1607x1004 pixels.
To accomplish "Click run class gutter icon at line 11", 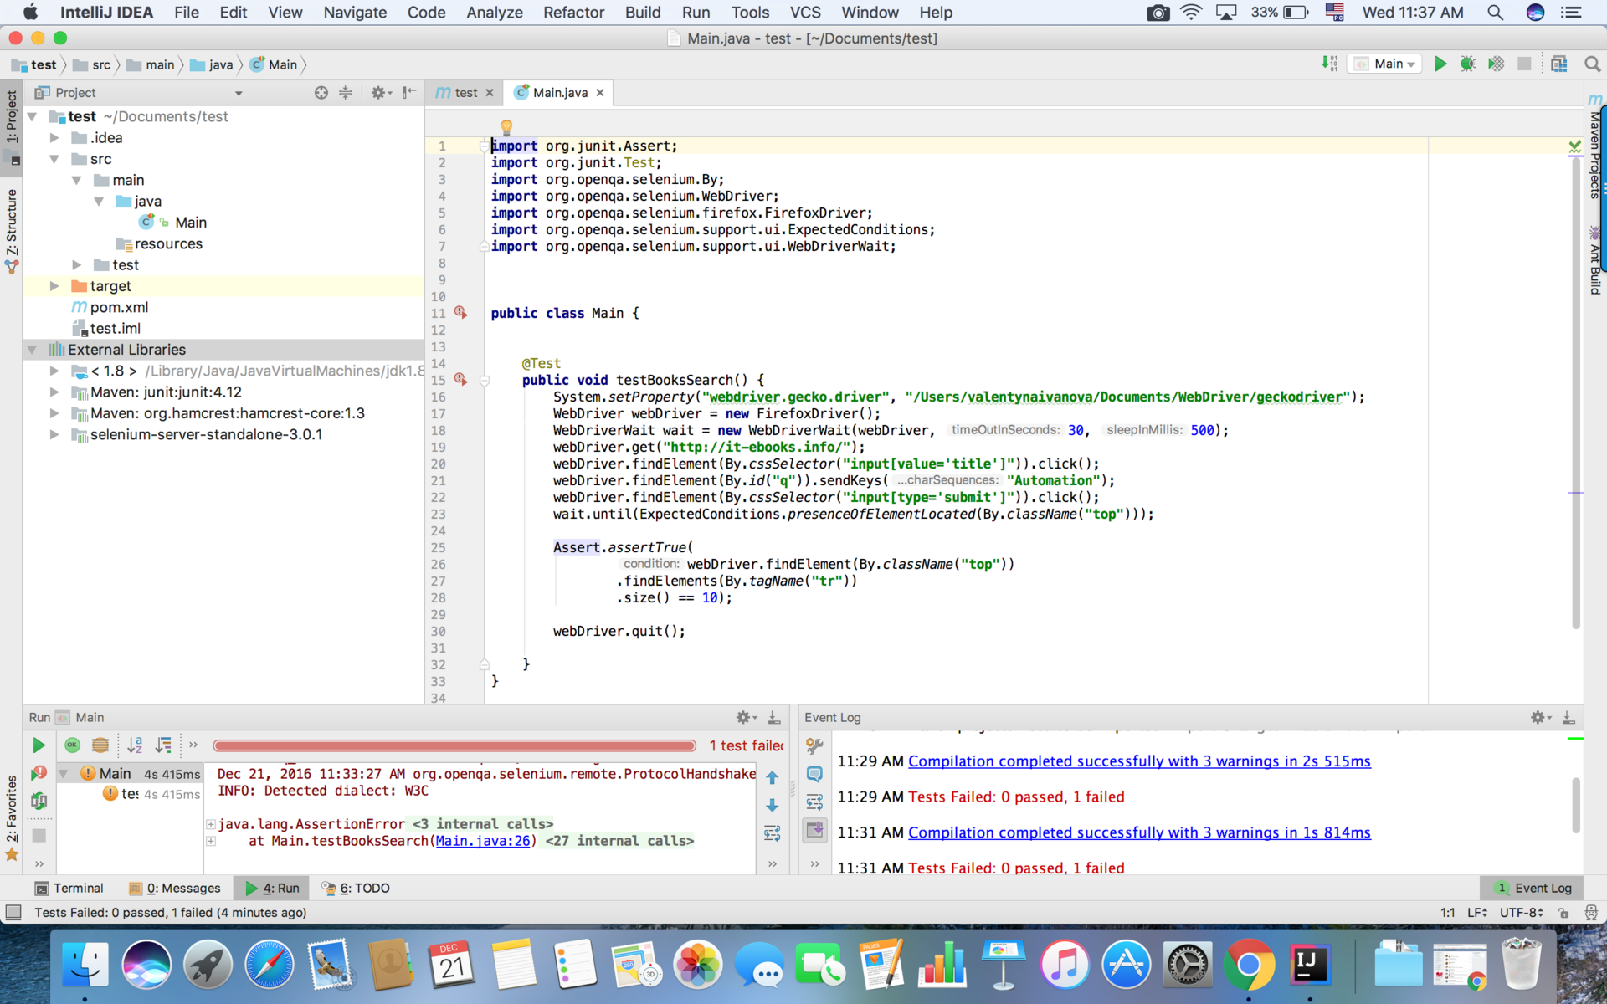I will 460,313.
